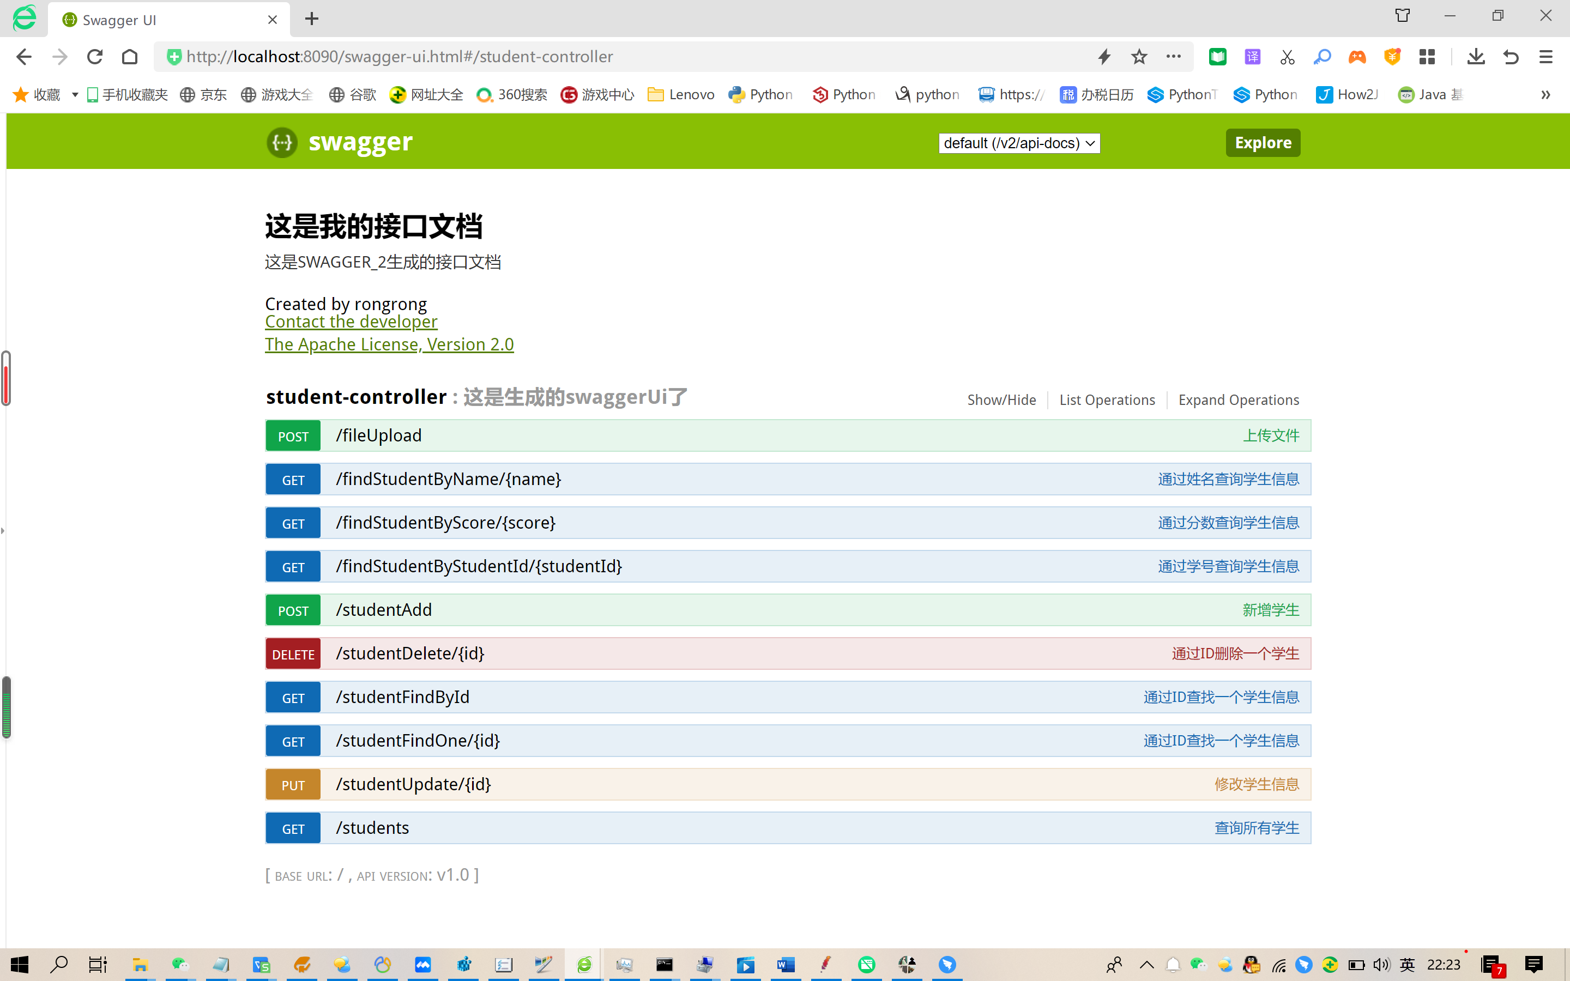This screenshot has width=1570, height=981.
Task: Open the Contact the developer link
Action: [x=351, y=322]
